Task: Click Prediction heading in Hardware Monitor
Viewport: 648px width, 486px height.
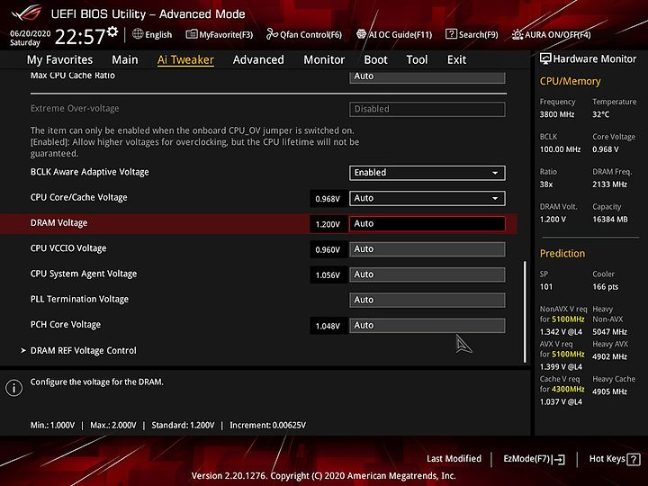Action: point(562,253)
